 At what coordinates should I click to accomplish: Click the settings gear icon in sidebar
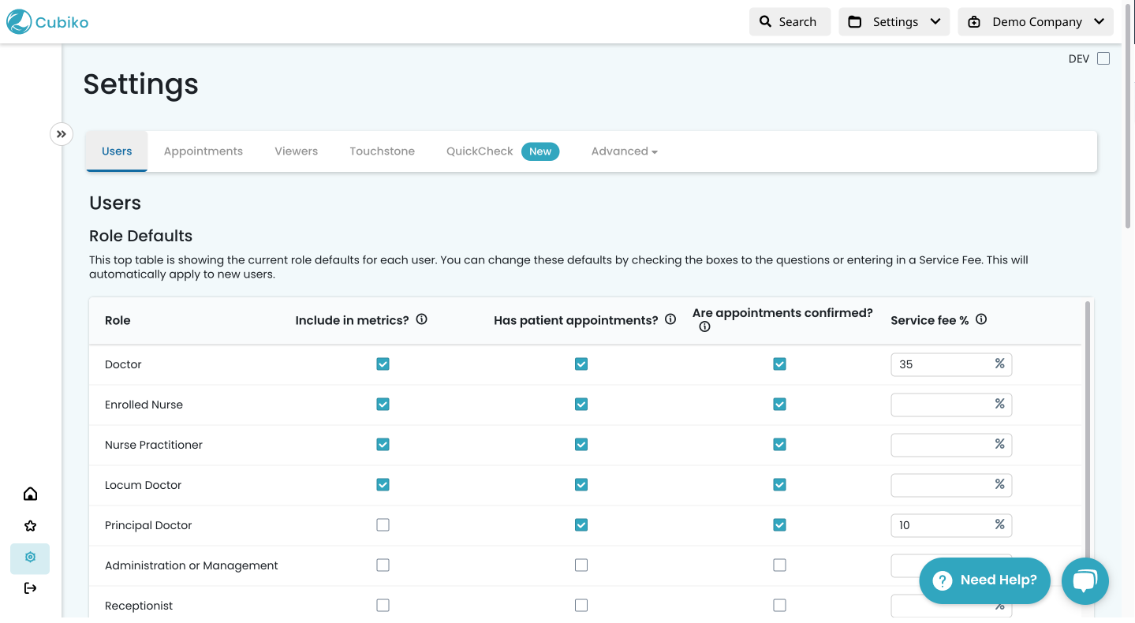coord(29,557)
